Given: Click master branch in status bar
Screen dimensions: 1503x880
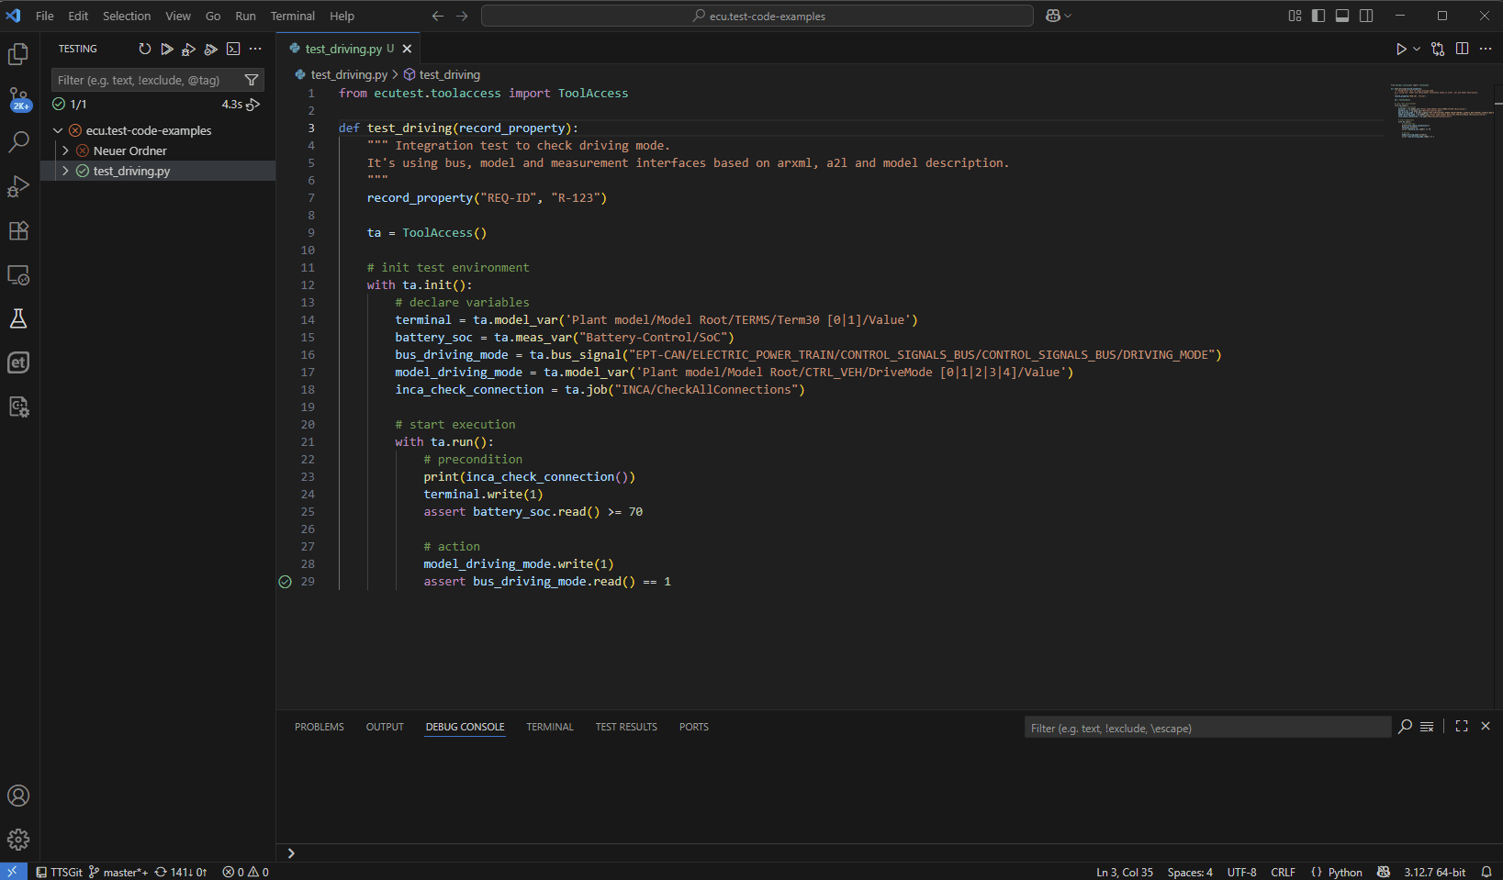Looking at the screenshot, I should pyautogui.click(x=118, y=872).
